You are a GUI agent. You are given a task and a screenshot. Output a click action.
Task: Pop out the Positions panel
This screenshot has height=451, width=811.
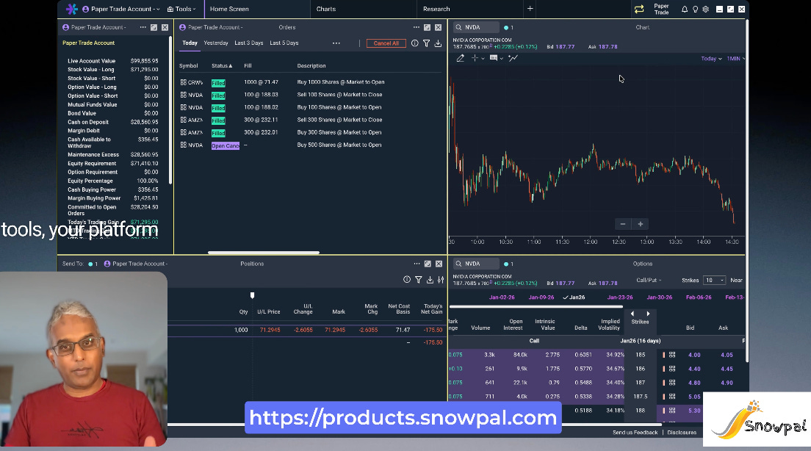coord(428,264)
